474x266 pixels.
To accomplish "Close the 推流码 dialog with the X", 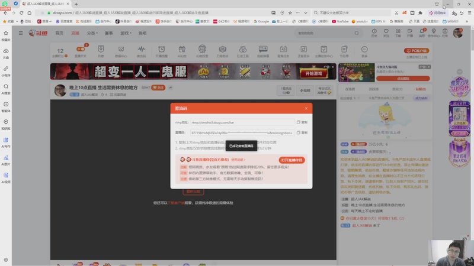I will [306, 108].
